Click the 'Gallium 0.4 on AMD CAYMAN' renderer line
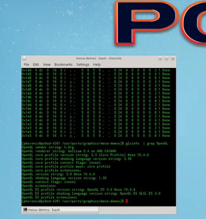This screenshot has height=219, width=206. 69,151
